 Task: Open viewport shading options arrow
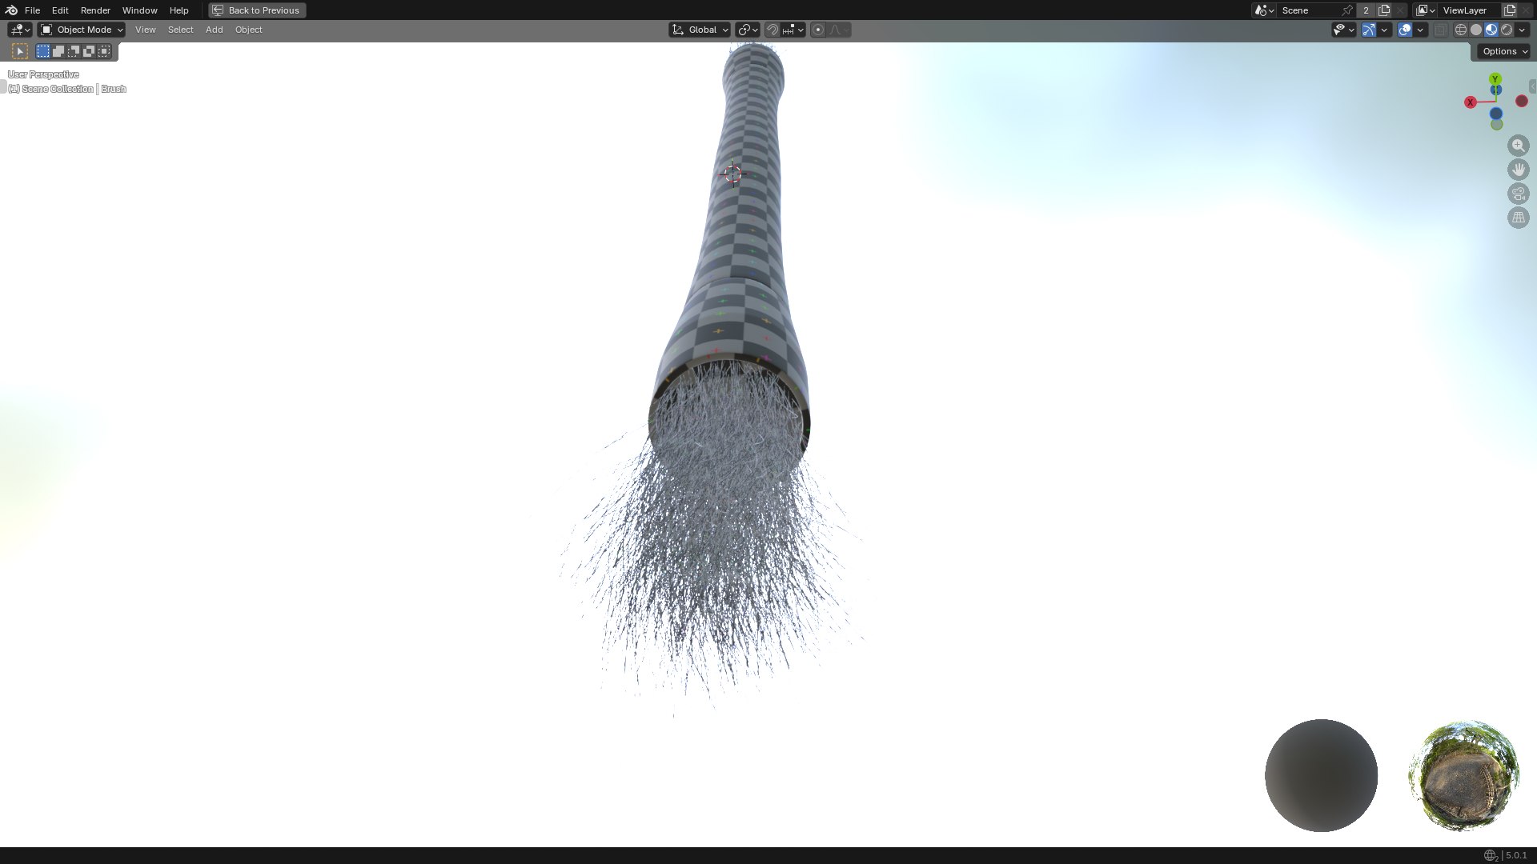tap(1523, 30)
